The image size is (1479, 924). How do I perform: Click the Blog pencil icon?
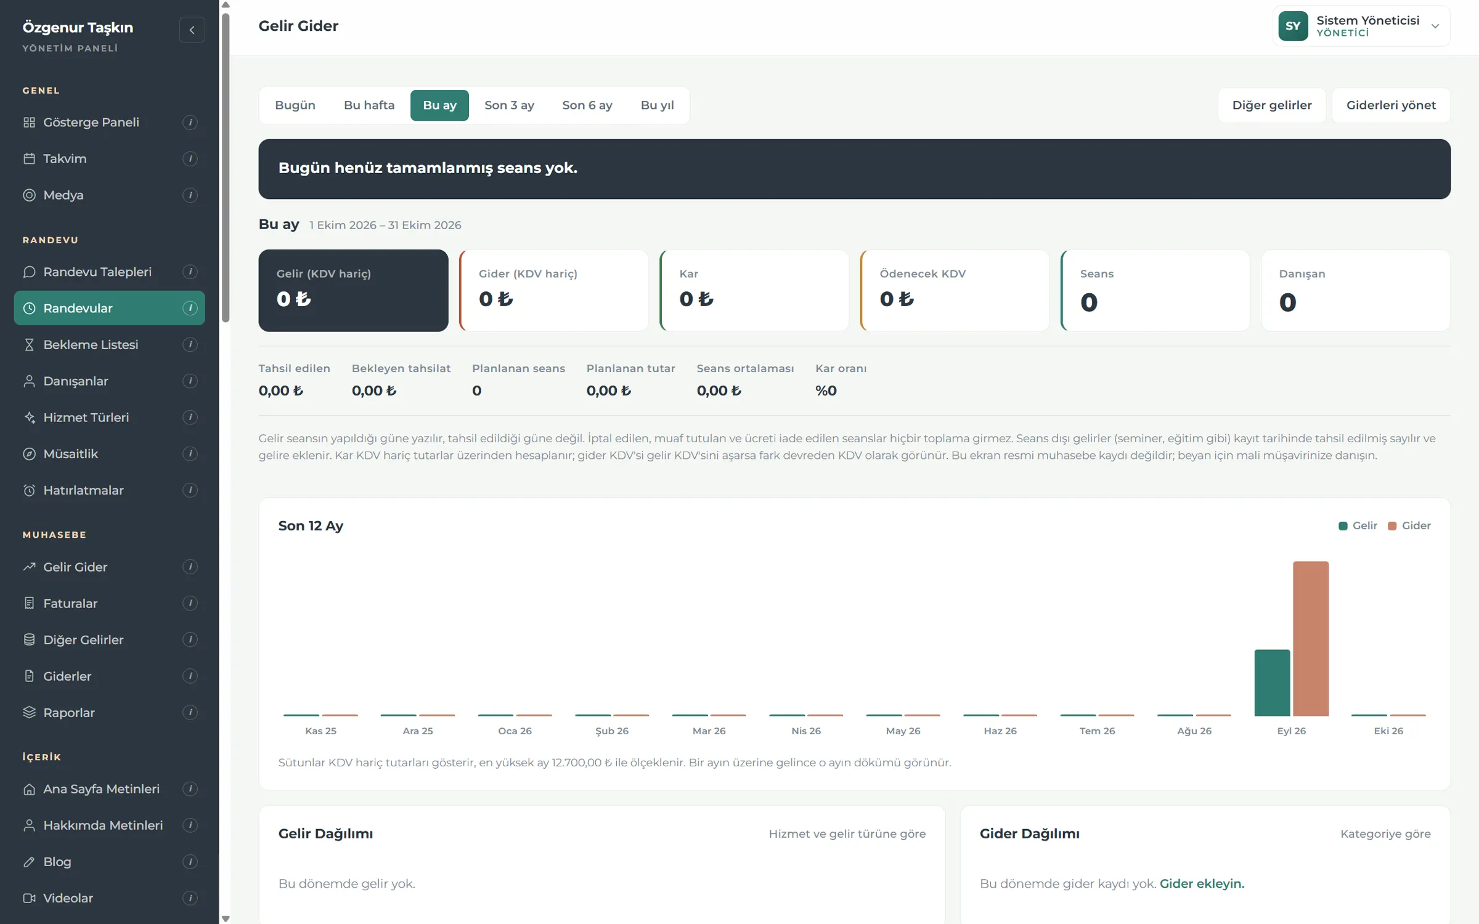coord(29,861)
